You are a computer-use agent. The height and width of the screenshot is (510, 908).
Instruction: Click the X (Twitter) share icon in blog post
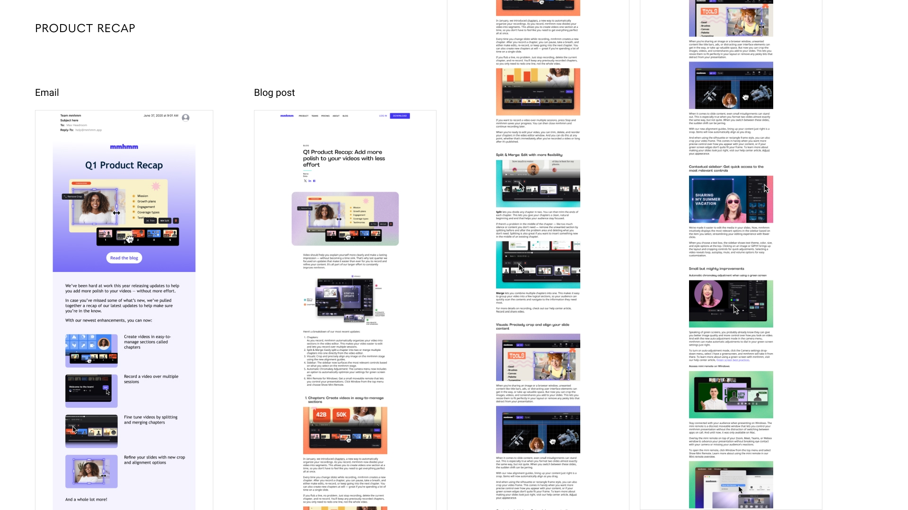click(305, 181)
